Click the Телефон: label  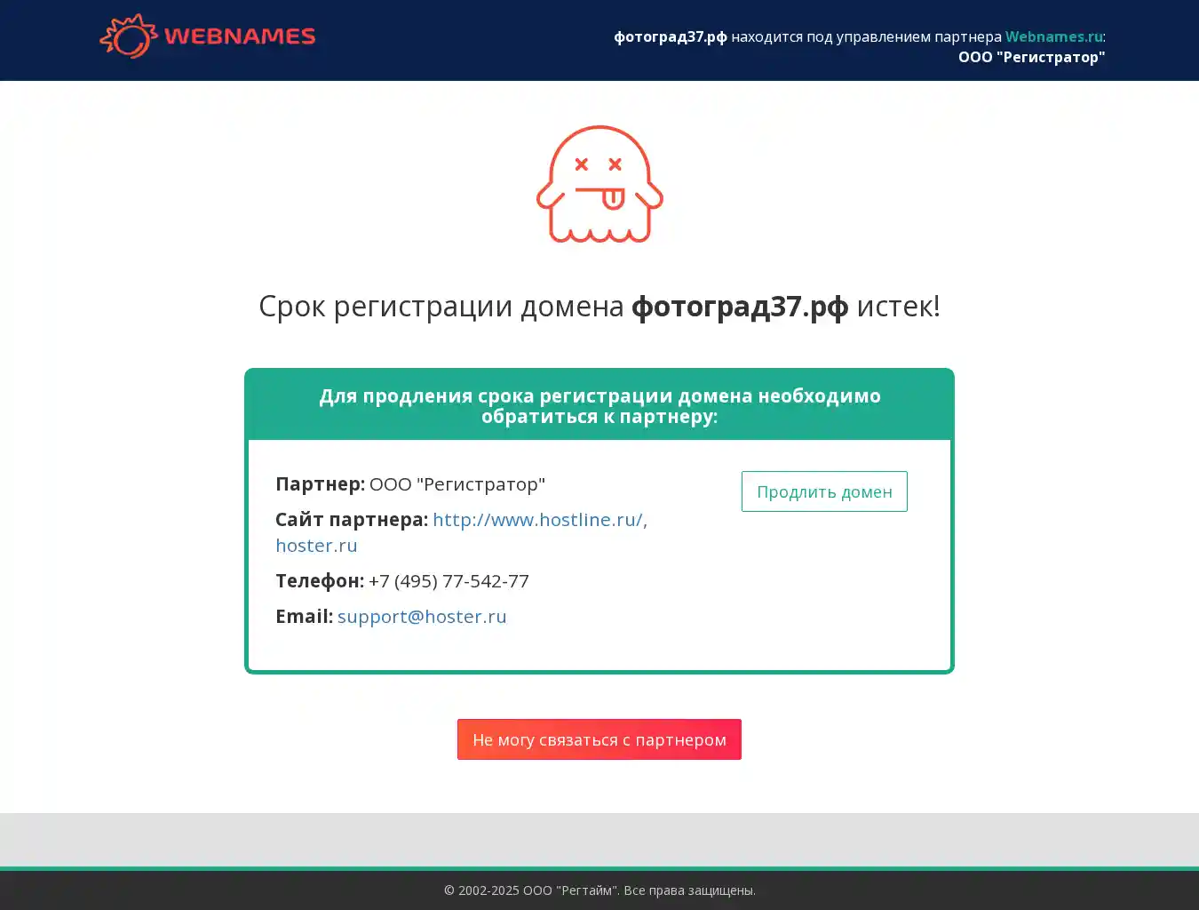click(319, 580)
